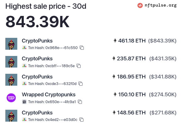The image size is (182, 126).
Task: Open CryptoPunks name on 186.95 ETH row
Action: coord(37,77)
